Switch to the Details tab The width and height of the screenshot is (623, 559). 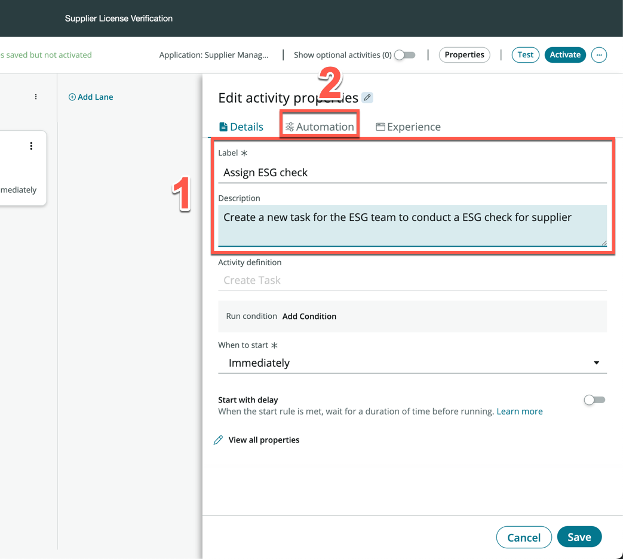tap(241, 127)
